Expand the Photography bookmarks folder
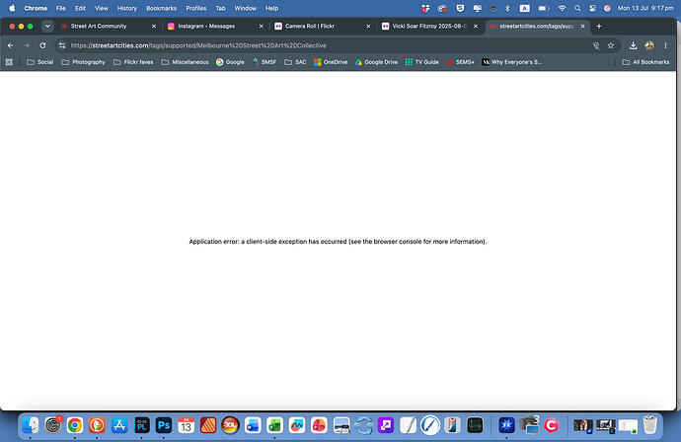Screen dimensions: 681x442 [x=83, y=62]
